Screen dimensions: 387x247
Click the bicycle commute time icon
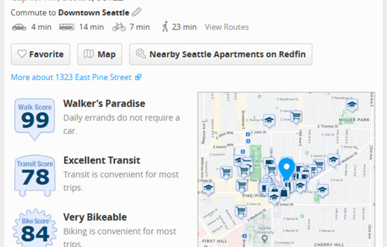(119, 27)
